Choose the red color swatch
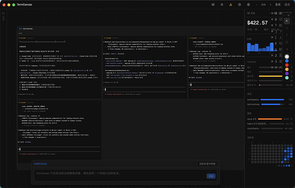 pyautogui.click(x=287, y=65)
